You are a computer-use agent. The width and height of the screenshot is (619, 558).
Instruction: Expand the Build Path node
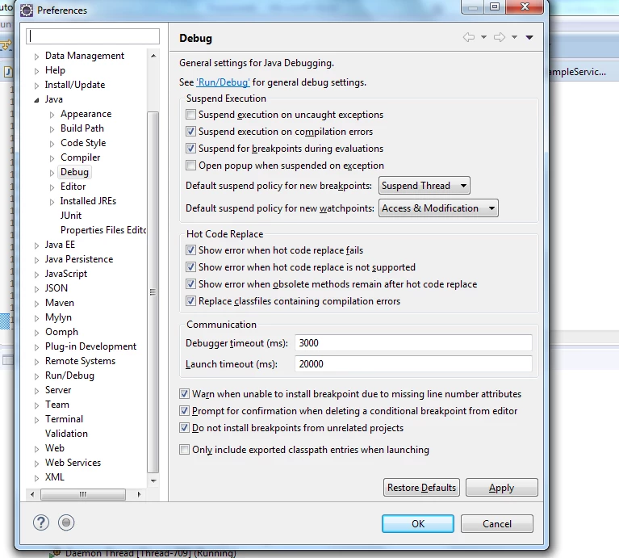pos(52,129)
